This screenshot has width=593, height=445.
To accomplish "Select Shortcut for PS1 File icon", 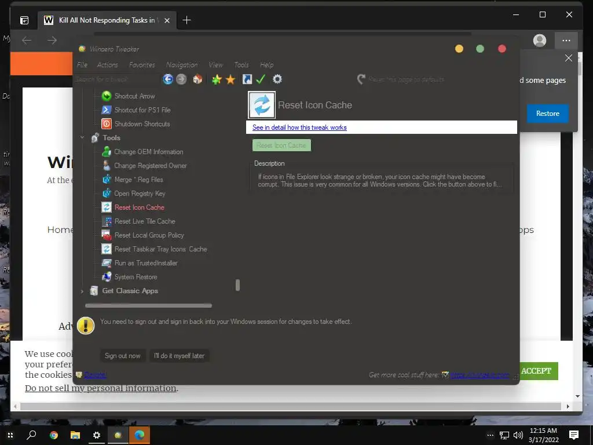I will coord(107,110).
